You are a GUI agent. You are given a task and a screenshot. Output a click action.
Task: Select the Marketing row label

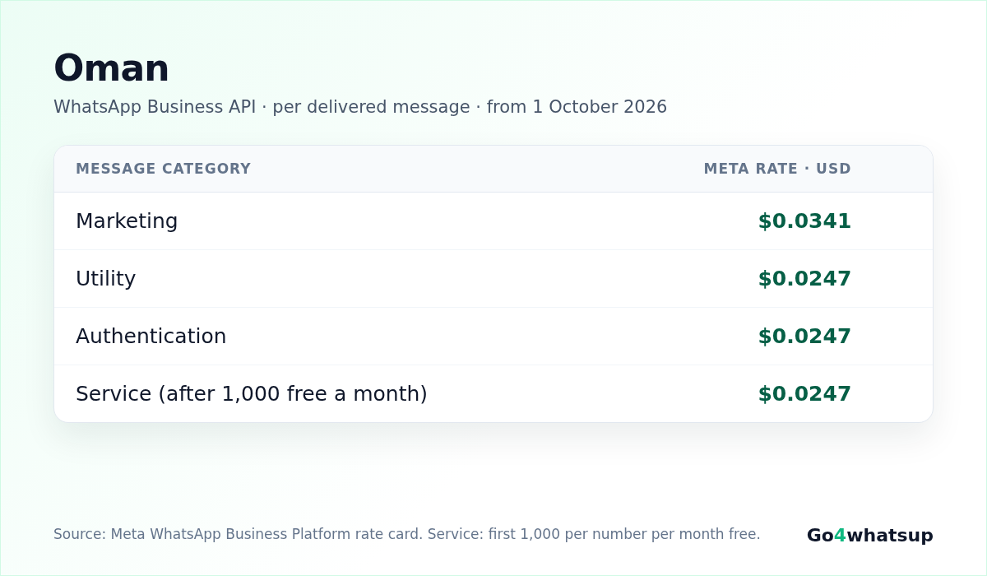pyautogui.click(x=127, y=221)
